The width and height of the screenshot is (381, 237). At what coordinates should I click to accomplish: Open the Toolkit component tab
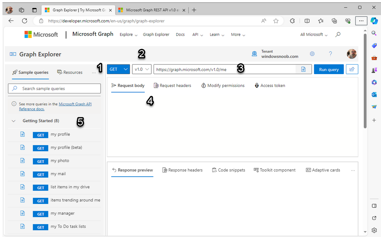tap(275, 170)
